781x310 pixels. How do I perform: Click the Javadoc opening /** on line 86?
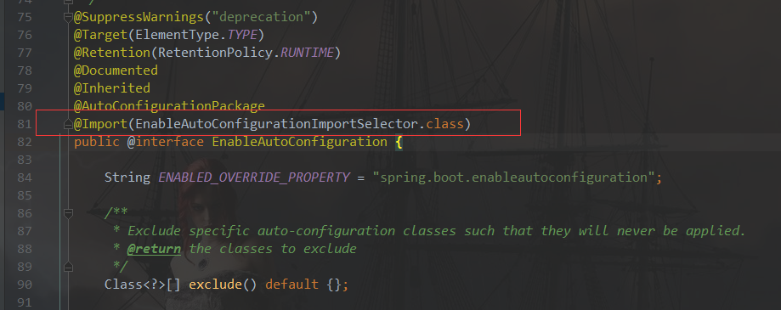tap(116, 213)
